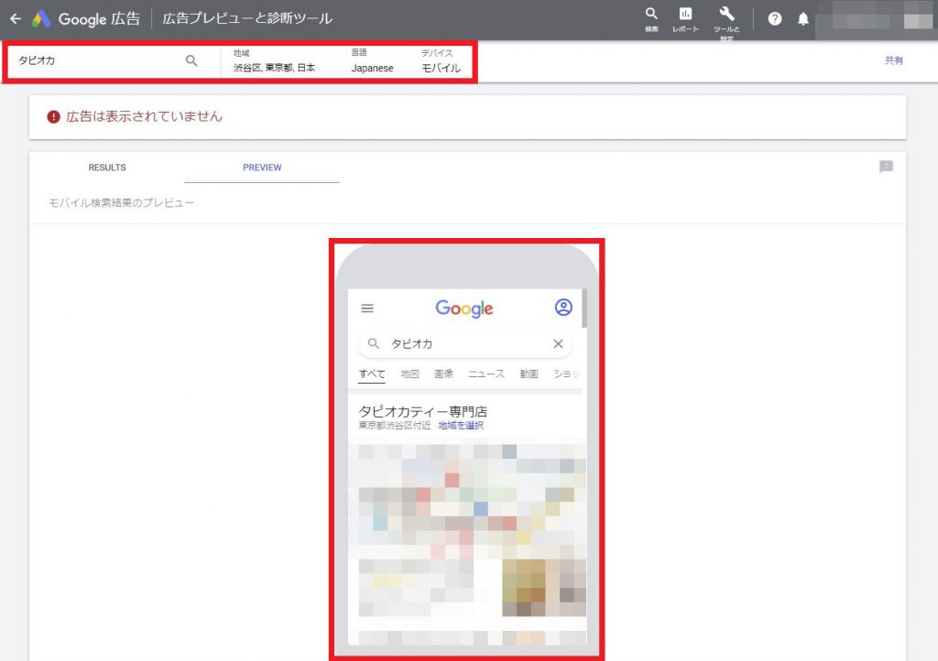Open the Google Ads logo home

pos(40,18)
